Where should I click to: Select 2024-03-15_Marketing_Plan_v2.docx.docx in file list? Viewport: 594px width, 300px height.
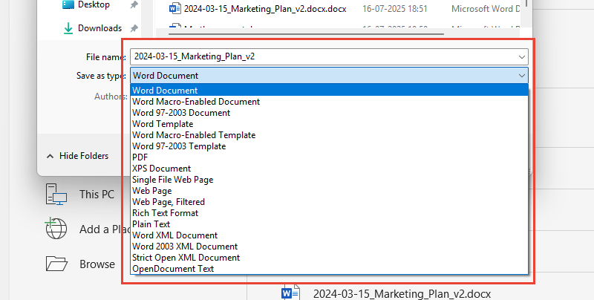265,9
